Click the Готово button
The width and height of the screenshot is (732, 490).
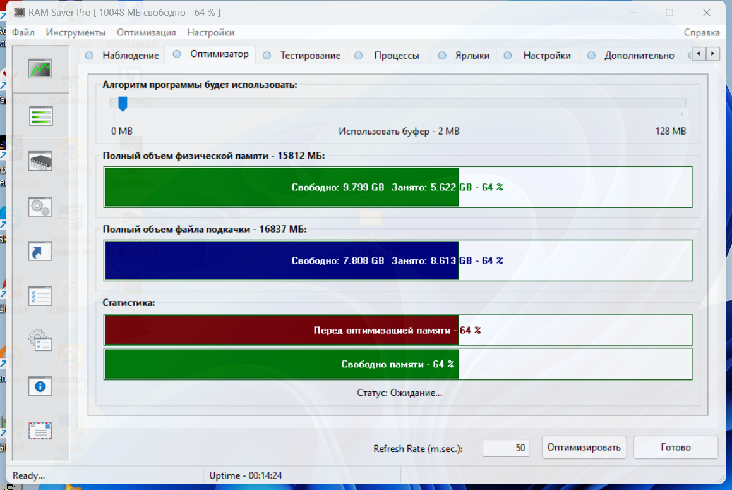676,448
